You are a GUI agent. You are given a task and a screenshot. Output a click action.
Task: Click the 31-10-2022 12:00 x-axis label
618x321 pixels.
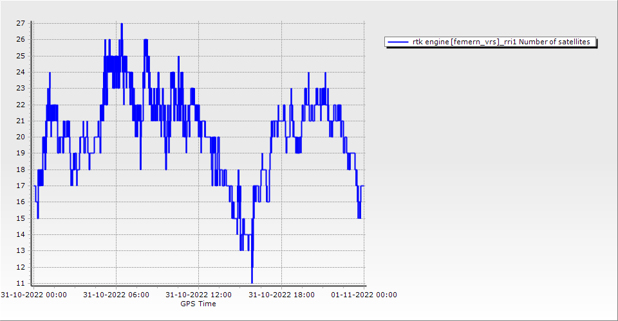tap(199, 295)
